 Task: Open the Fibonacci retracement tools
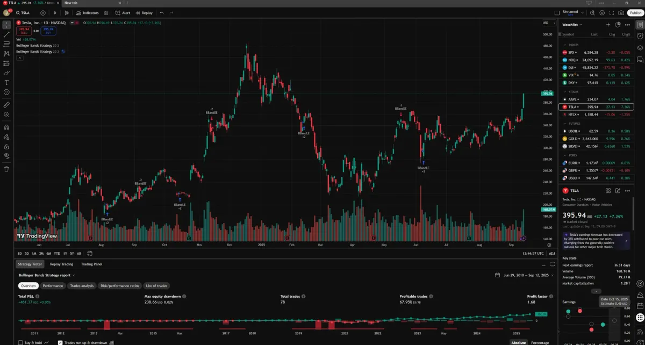6,44
